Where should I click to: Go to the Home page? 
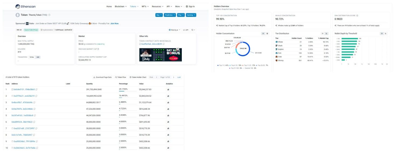click(109, 6)
